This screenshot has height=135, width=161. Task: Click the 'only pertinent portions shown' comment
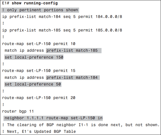[42, 10]
